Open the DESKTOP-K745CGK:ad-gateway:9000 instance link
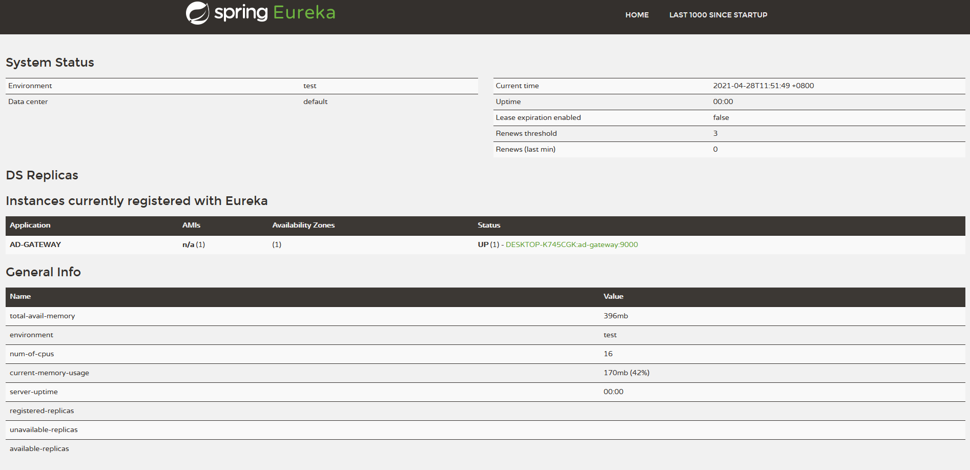970x470 pixels. (572, 244)
